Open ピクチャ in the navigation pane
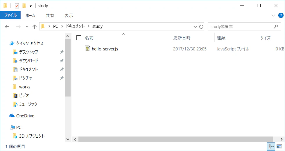This screenshot has width=285, height=151. pos(26,78)
